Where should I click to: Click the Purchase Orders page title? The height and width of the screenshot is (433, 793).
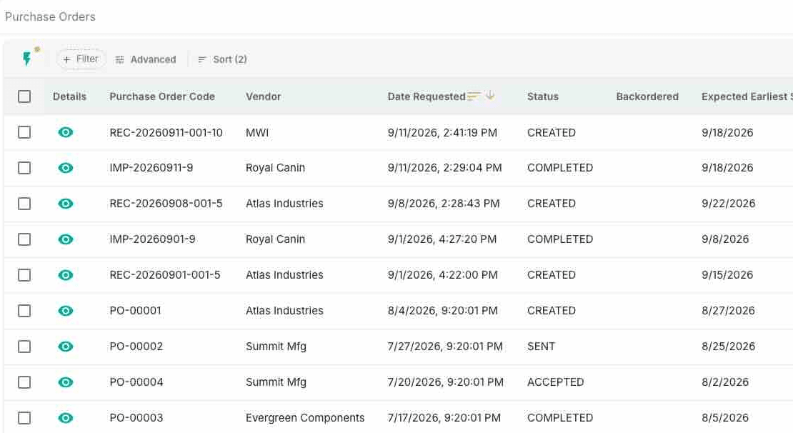[x=50, y=16]
